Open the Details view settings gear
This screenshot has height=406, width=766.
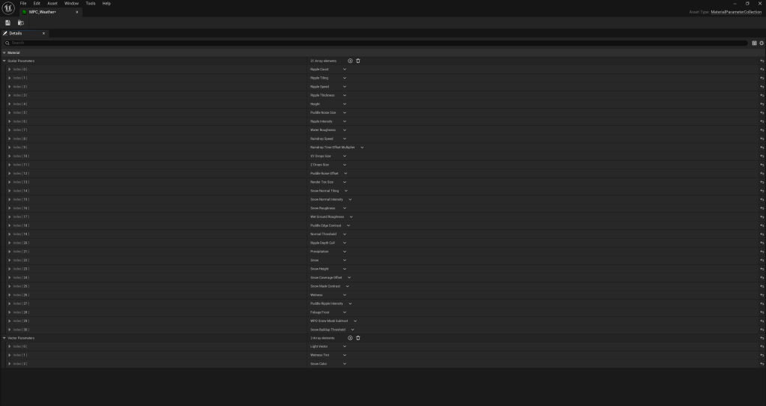[762, 43]
